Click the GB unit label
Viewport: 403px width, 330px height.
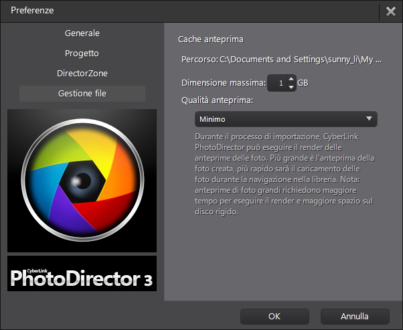click(303, 83)
